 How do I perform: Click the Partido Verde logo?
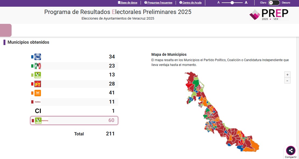(x=38, y=75)
